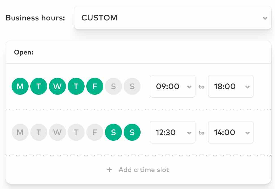Click the plus icon to add a time slot

coord(109,170)
